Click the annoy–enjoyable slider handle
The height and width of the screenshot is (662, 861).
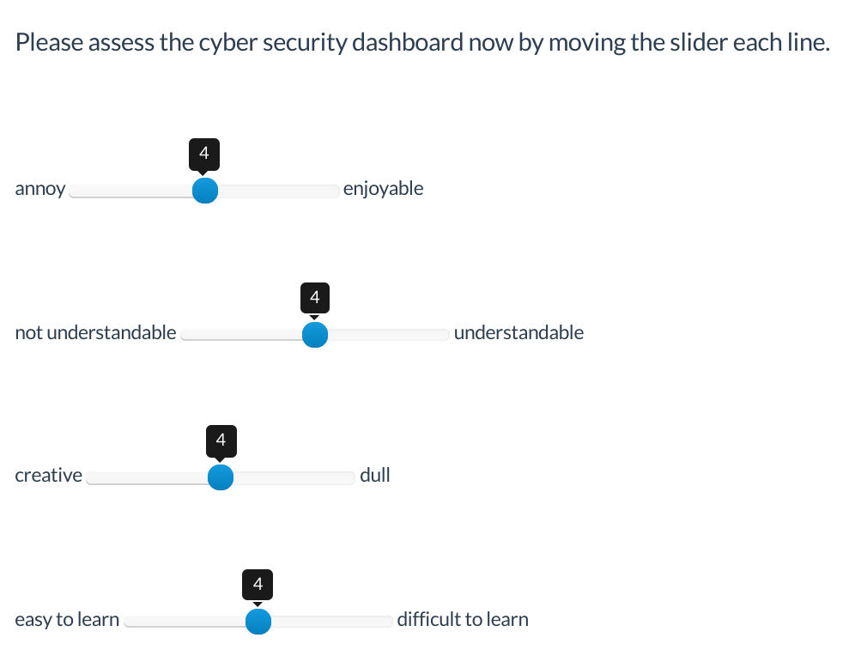click(204, 191)
